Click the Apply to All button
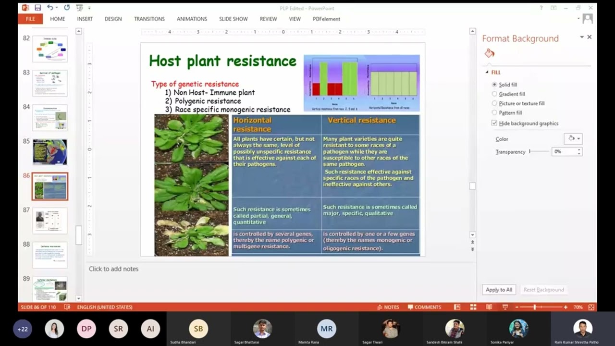Image resolution: width=615 pixels, height=346 pixels. pyautogui.click(x=499, y=289)
